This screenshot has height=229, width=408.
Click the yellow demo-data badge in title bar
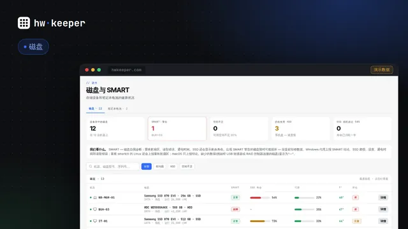pyautogui.click(x=382, y=69)
